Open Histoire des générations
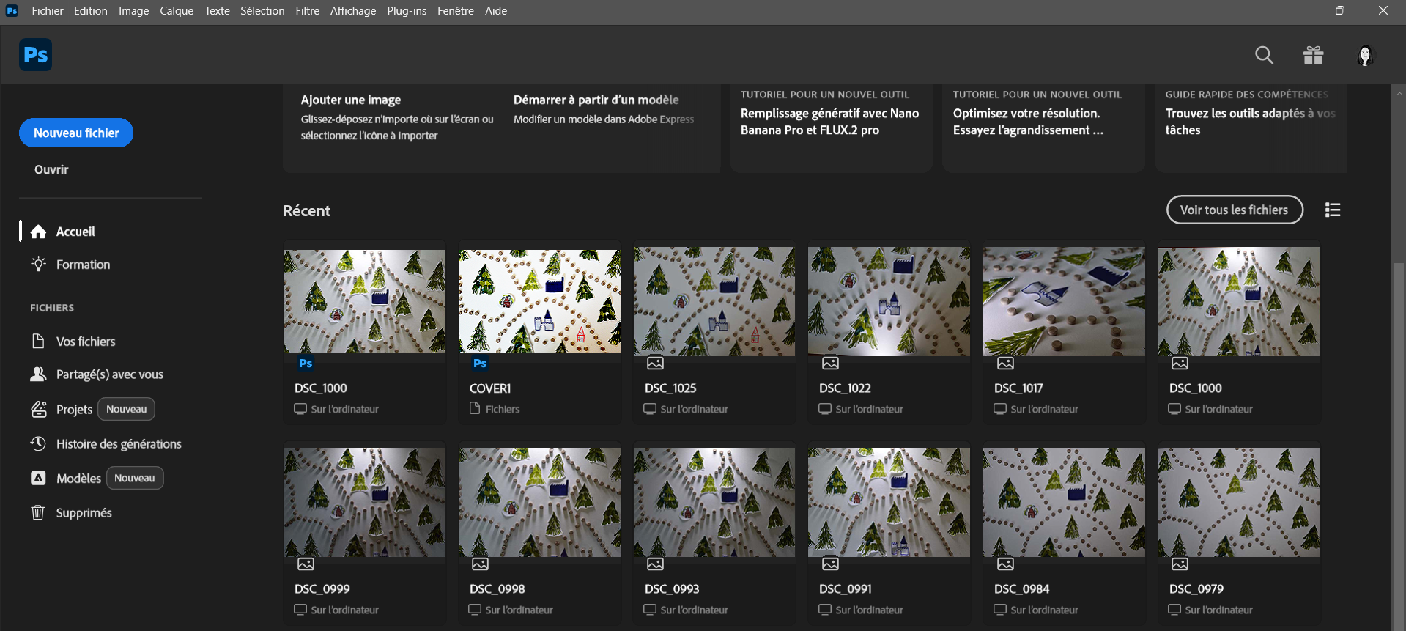The width and height of the screenshot is (1406, 631). pyautogui.click(x=118, y=444)
